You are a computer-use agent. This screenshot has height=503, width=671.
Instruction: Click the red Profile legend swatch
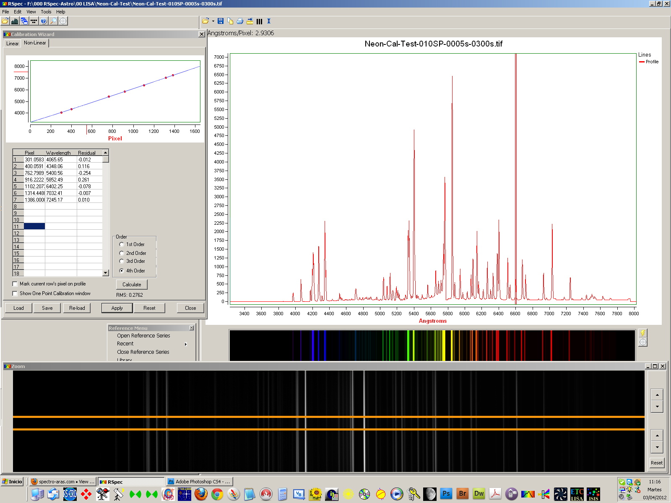coord(642,62)
